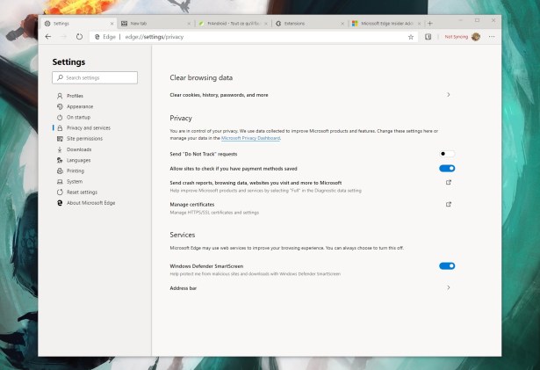Viewport: 540px width, 370px height.
Task: Open external link icon for crash reports
Action: click(449, 183)
